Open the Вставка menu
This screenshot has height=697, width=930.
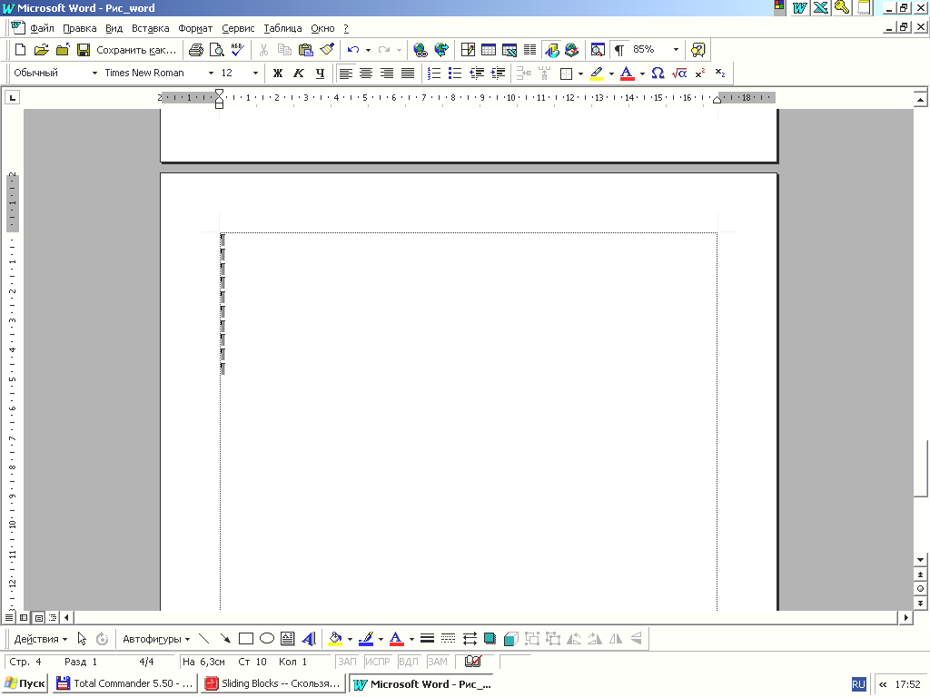[x=150, y=28]
